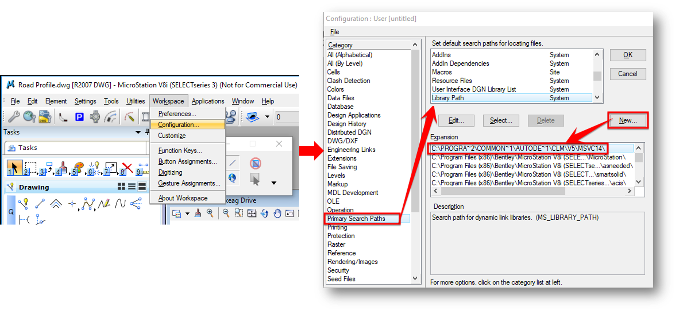Select the Fence dashed rectangle tool
This screenshot has width=677, height=312.
coord(30,168)
